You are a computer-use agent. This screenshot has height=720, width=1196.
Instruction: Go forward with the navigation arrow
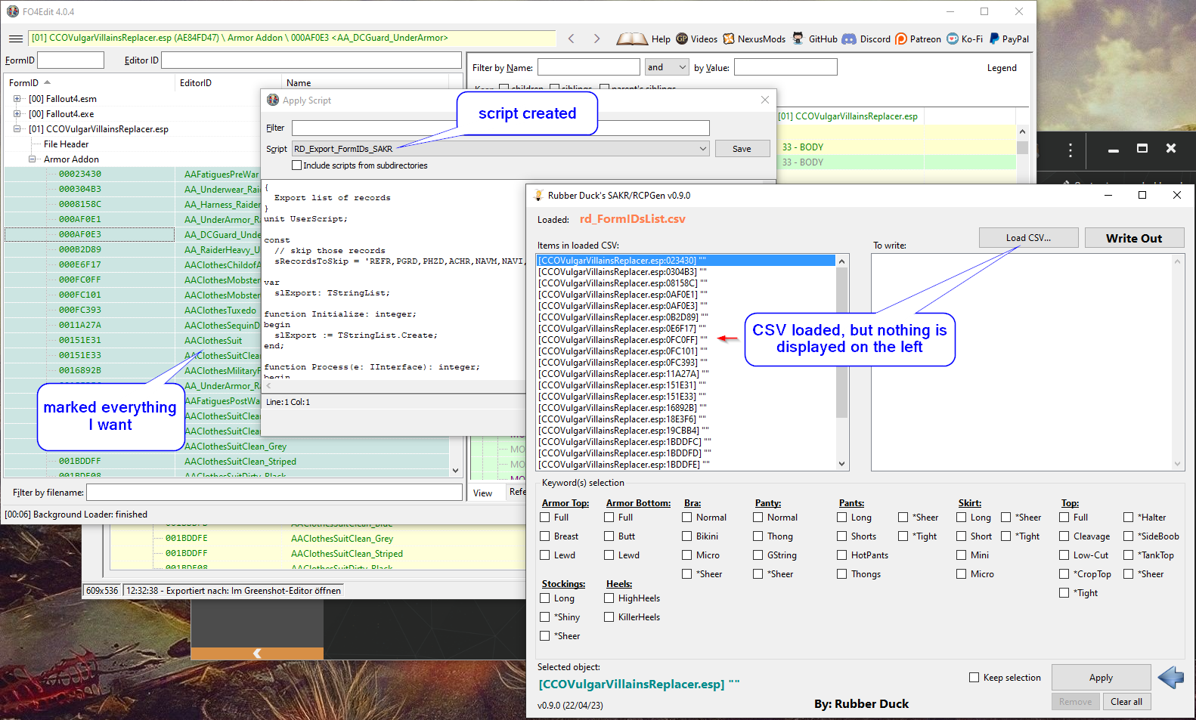point(596,39)
